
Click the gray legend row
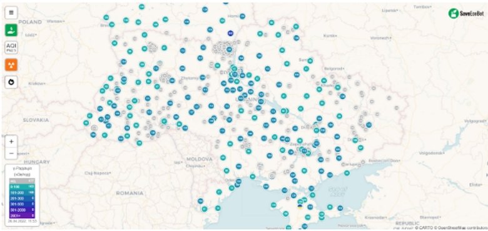22,181
